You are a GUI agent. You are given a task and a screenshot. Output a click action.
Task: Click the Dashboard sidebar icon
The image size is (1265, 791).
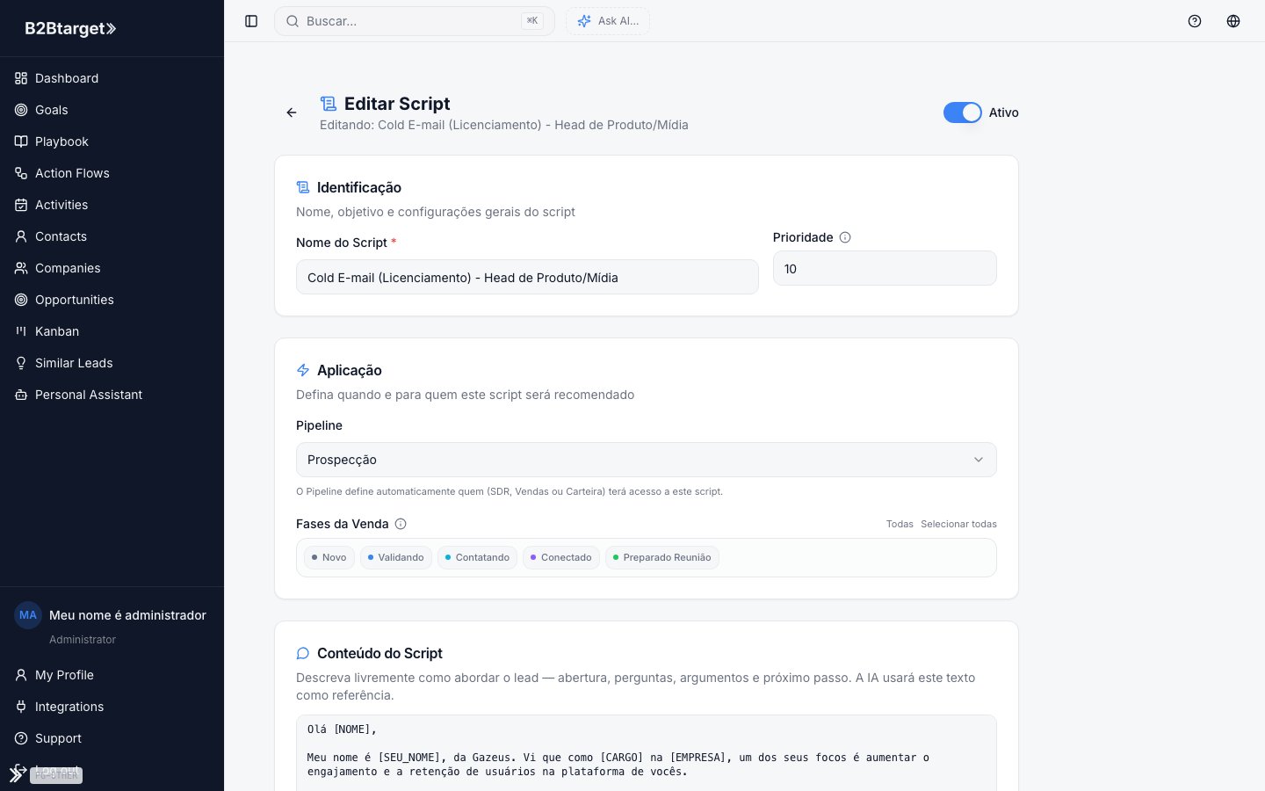coord(21,78)
